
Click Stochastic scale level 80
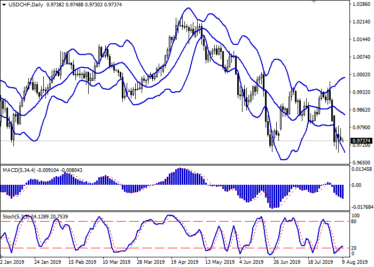pyautogui.click(x=354, y=222)
